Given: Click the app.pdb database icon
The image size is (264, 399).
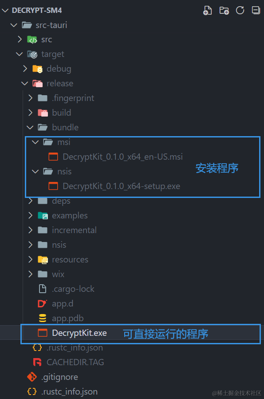Looking at the screenshot, I should point(43,318).
